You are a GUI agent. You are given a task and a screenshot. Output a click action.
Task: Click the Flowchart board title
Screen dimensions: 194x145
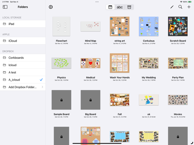coord(62,41)
